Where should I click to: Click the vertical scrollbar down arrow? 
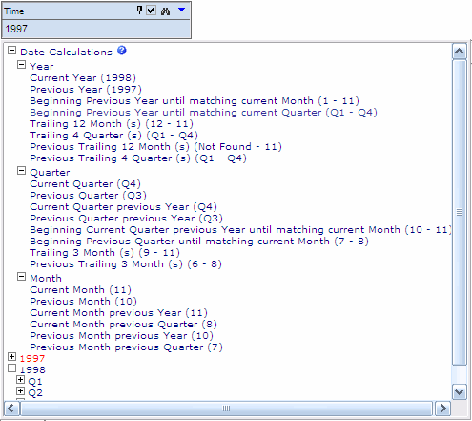(x=460, y=392)
